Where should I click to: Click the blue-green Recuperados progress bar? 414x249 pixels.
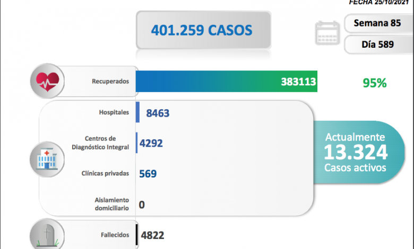pyautogui.click(x=227, y=82)
